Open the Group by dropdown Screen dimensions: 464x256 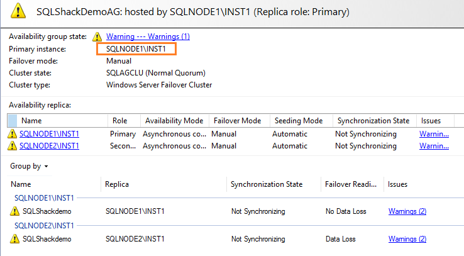point(29,167)
